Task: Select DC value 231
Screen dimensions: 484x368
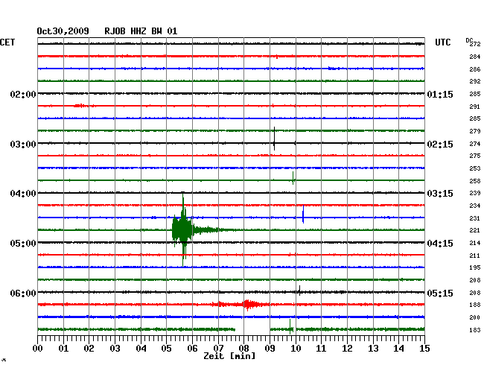Action: [475, 218]
